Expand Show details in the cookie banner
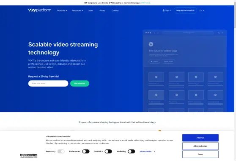The image size is (236, 161). tap(147, 152)
